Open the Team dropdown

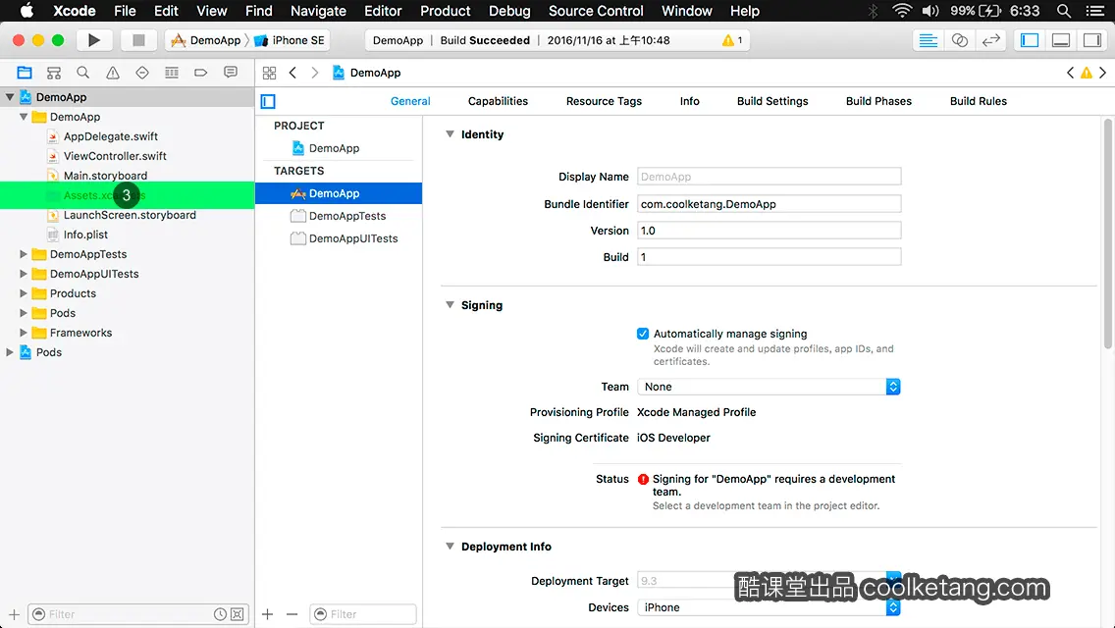click(769, 387)
